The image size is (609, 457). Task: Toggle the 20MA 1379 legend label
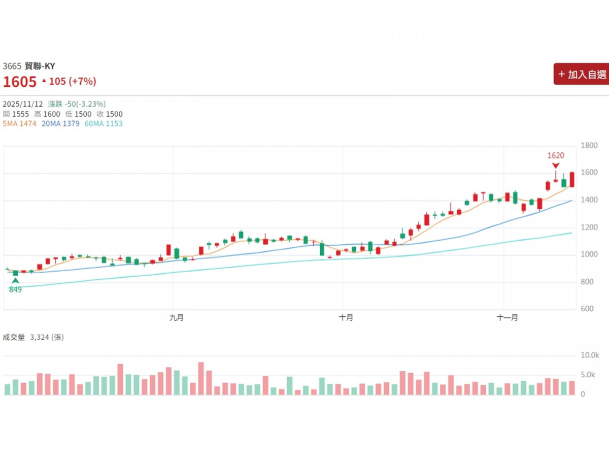coord(60,123)
